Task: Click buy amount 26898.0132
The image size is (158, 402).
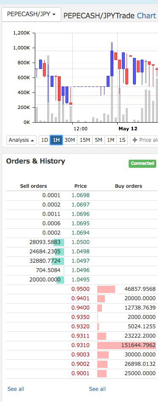Action: pos(140,364)
